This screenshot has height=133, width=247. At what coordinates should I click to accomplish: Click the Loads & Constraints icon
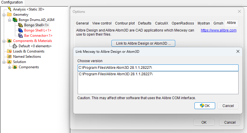pos(9,51)
